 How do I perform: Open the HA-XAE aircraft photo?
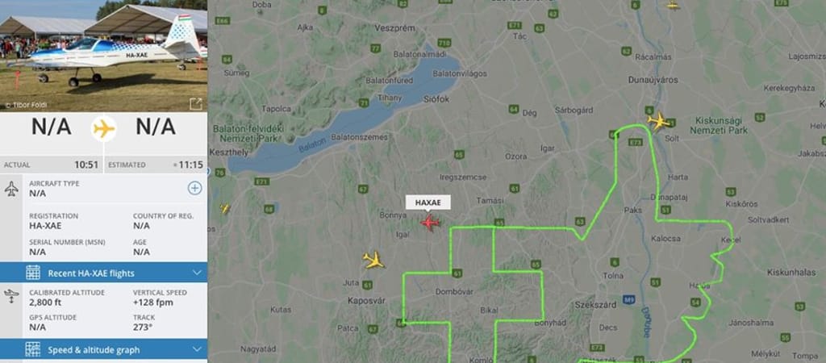(x=104, y=56)
